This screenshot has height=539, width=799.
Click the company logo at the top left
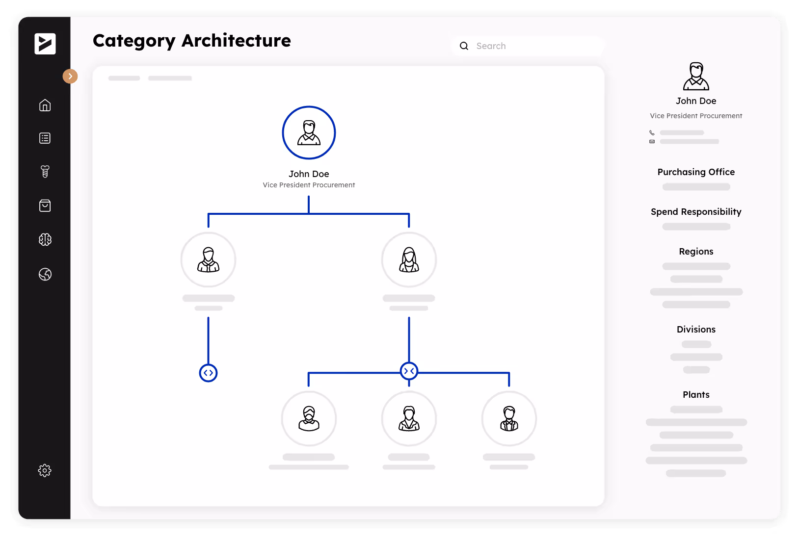pos(45,44)
